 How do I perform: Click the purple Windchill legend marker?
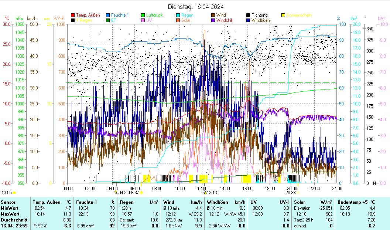point(213,20)
